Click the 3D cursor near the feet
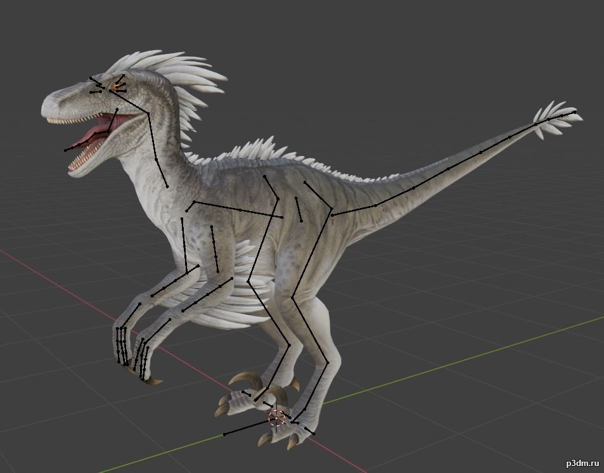The image size is (604, 473). (x=276, y=418)
